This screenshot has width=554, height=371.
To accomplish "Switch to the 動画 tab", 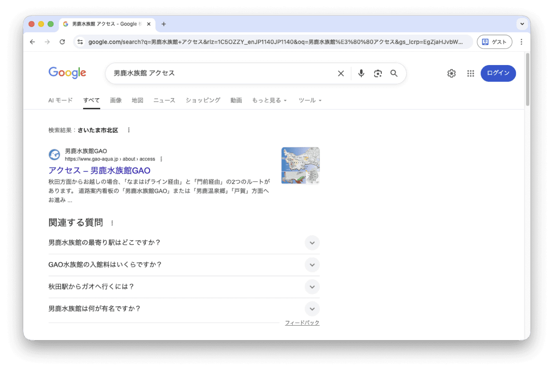I will pos(236,100).
